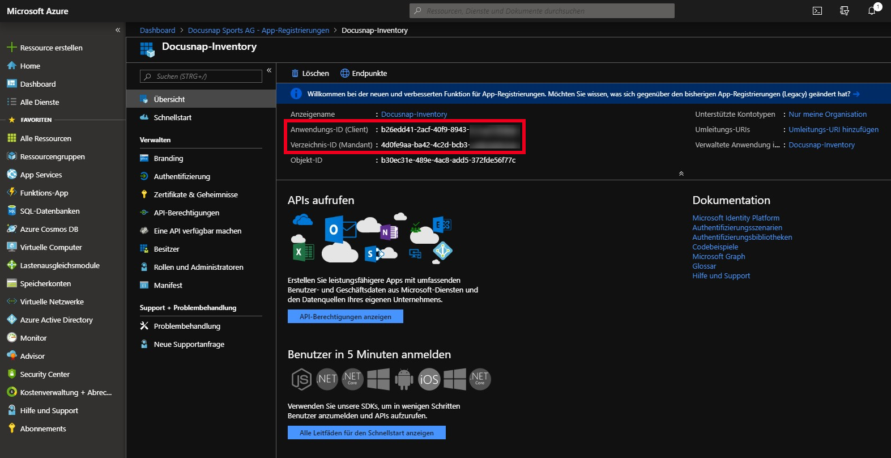Click Alle Leitfäden für den Schnellstart anzeigen

pyautogui.click(x=366, y=432)
